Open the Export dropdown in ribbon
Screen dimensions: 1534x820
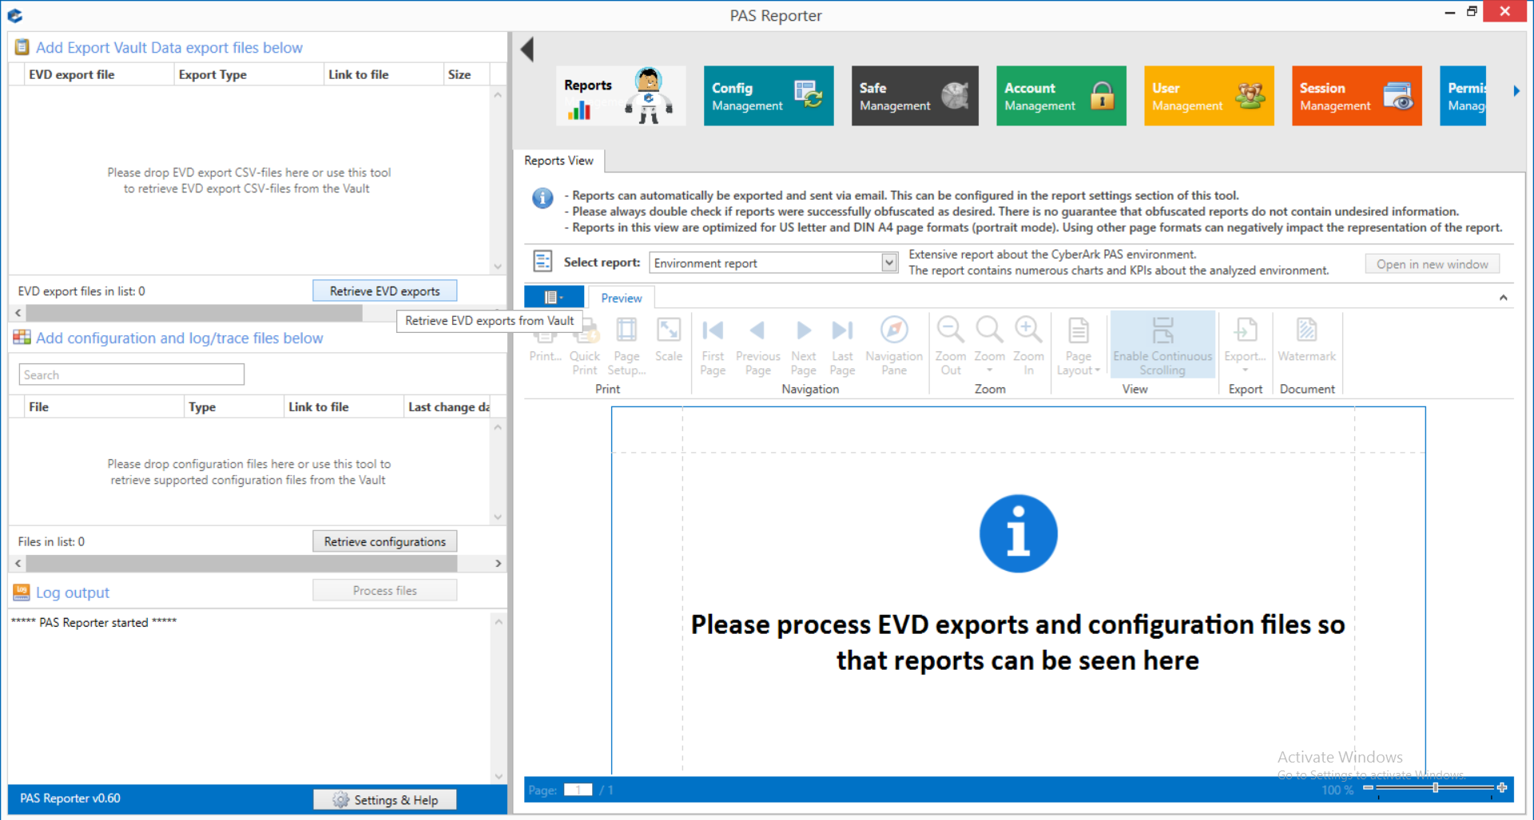pos(1245,347)
